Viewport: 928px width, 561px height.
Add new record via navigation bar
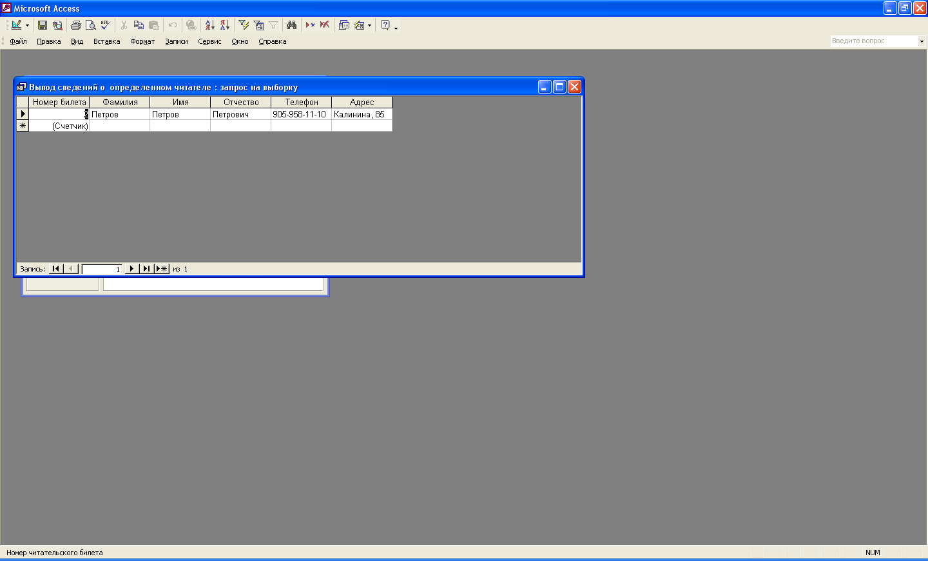coord(162,269)
